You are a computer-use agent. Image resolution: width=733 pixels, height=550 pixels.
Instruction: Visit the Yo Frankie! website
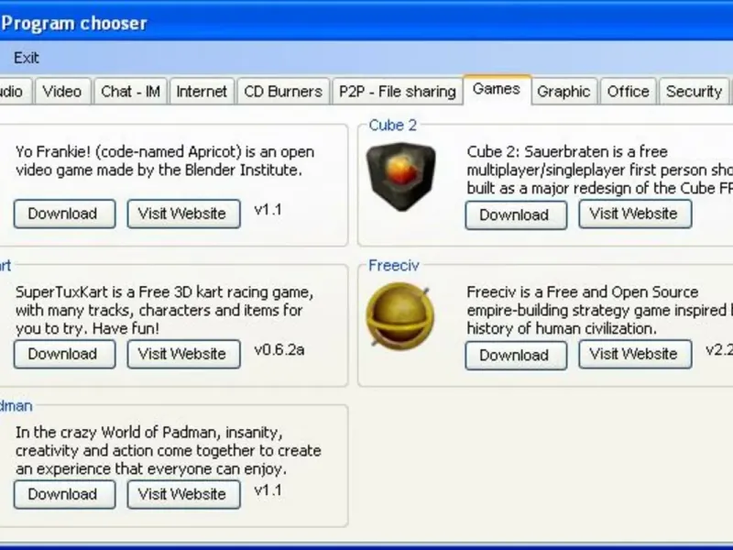click(x=184, y=214)
